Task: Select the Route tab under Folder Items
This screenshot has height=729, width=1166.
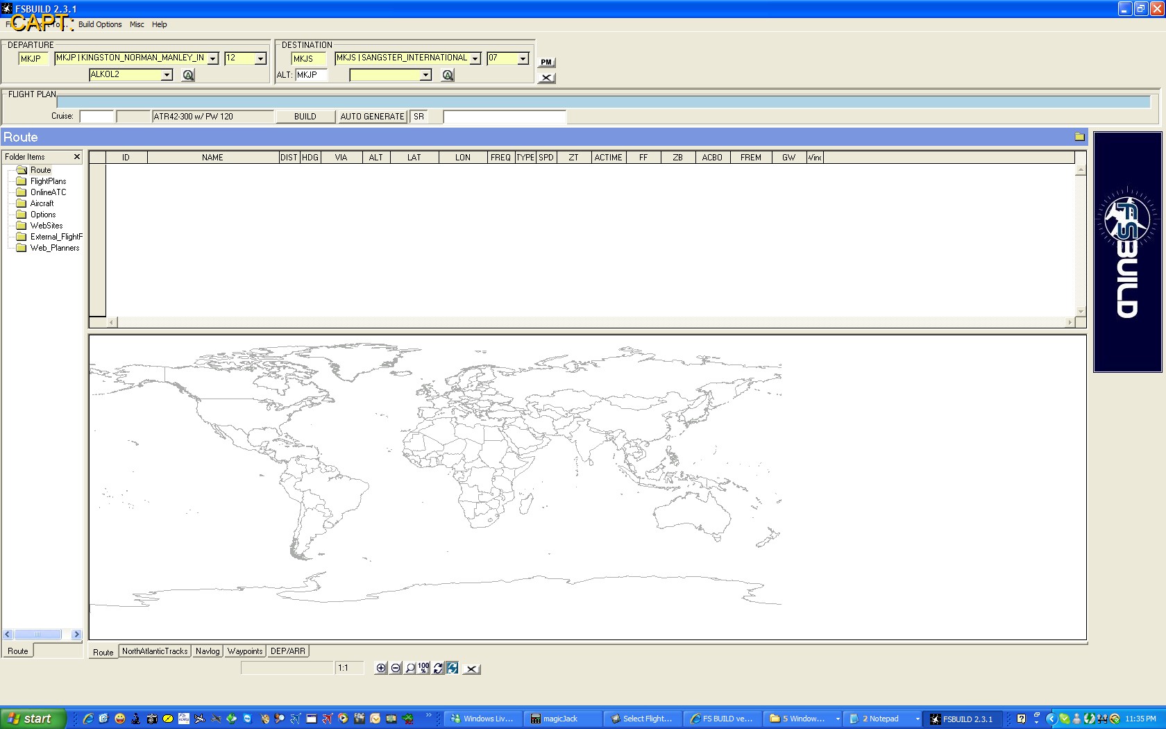Action: 18,651
